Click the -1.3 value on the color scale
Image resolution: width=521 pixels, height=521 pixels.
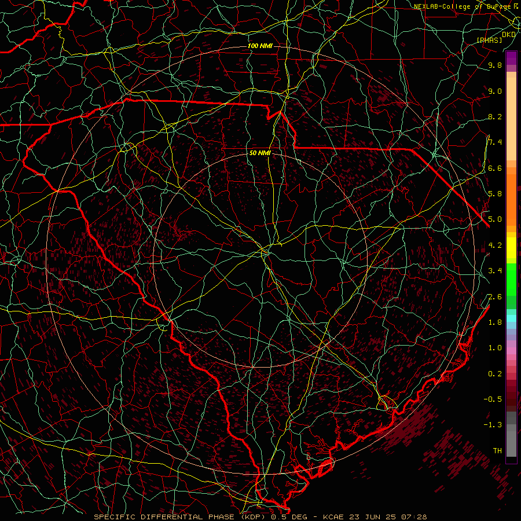click(493, 425)
